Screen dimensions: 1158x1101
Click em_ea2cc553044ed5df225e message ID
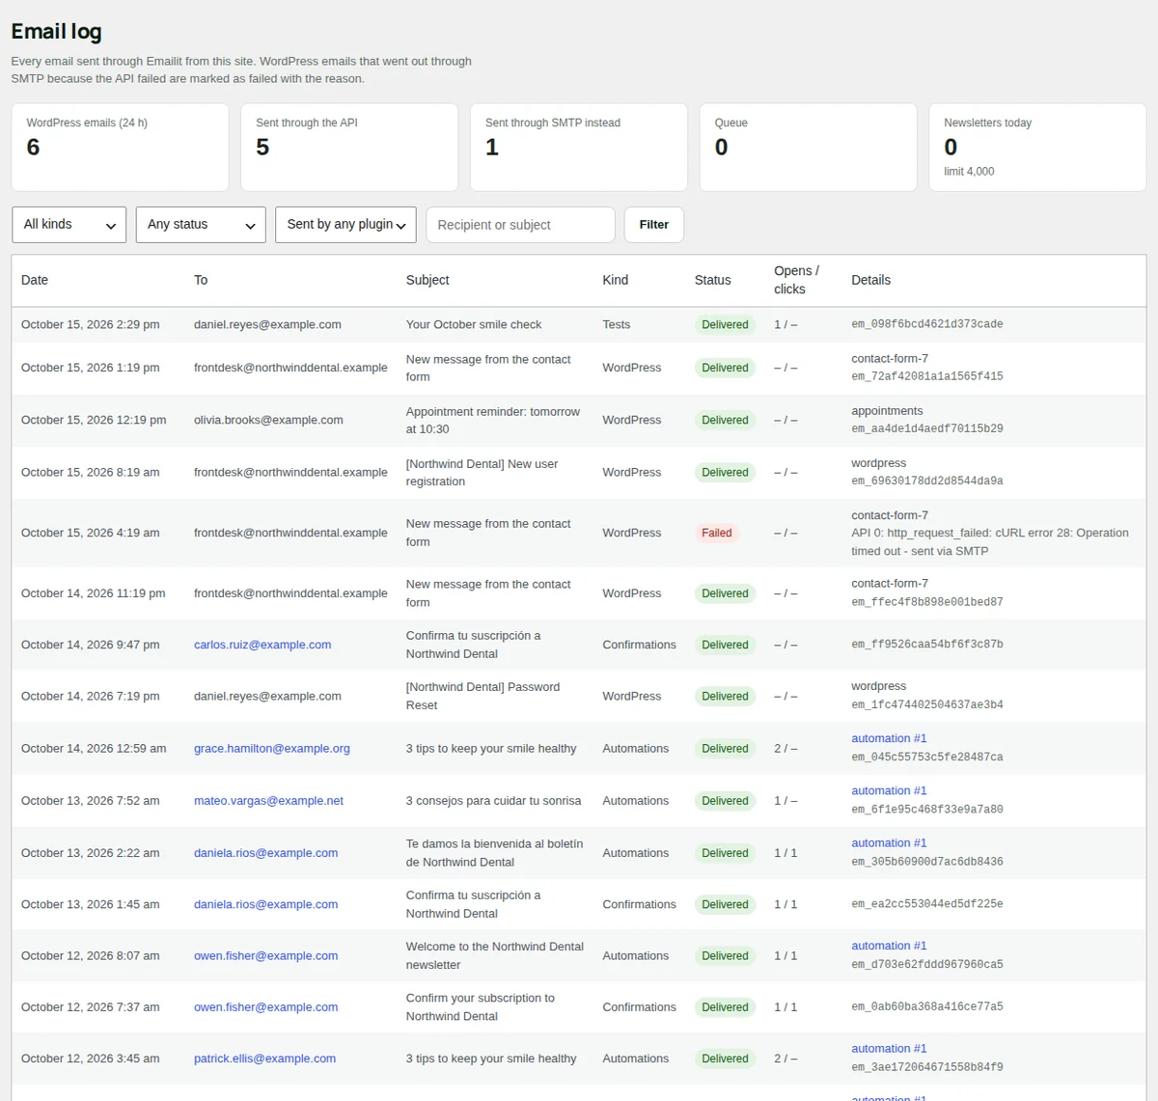[x=926, y=904]
